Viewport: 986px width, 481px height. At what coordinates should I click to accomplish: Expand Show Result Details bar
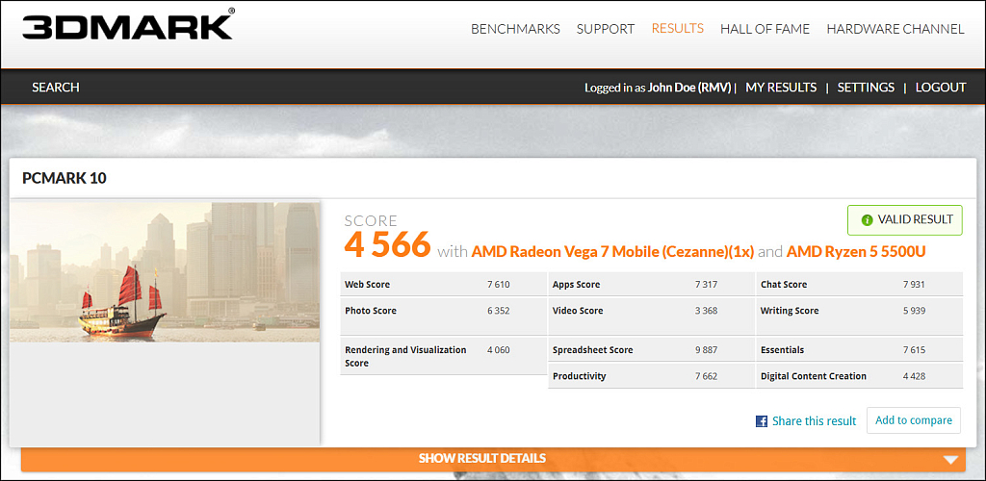click(x=481, y=459)
